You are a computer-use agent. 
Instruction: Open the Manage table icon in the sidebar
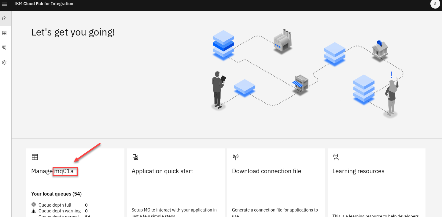coord(4,33)
